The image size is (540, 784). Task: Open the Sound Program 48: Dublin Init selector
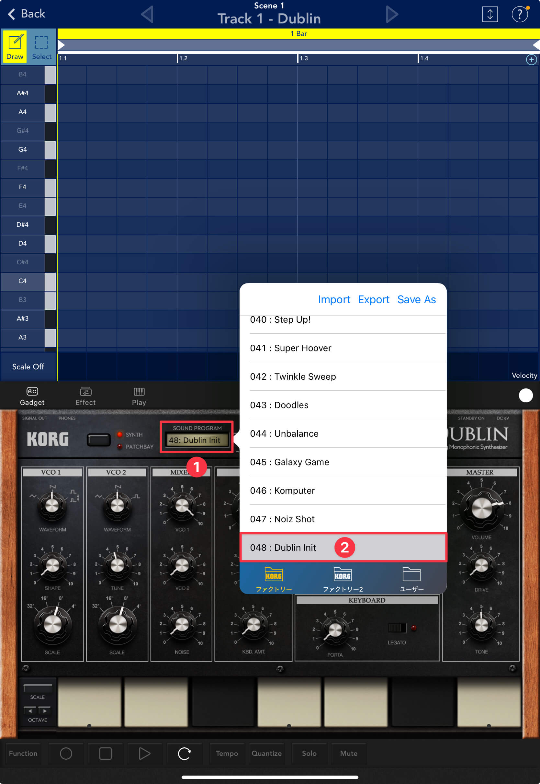coord(197,440)
